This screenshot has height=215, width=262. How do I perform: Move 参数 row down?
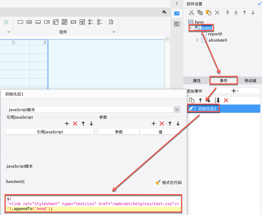[178, 124]
